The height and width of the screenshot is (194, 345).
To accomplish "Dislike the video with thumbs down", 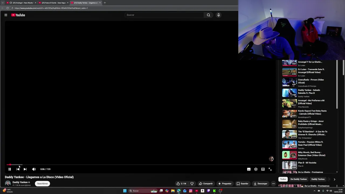I will [x=192, y=184].
